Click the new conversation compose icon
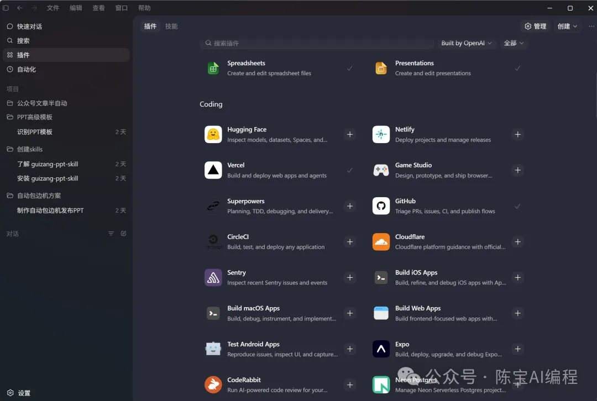Screen dimensions: 597x401 click(x=123, y=233)
